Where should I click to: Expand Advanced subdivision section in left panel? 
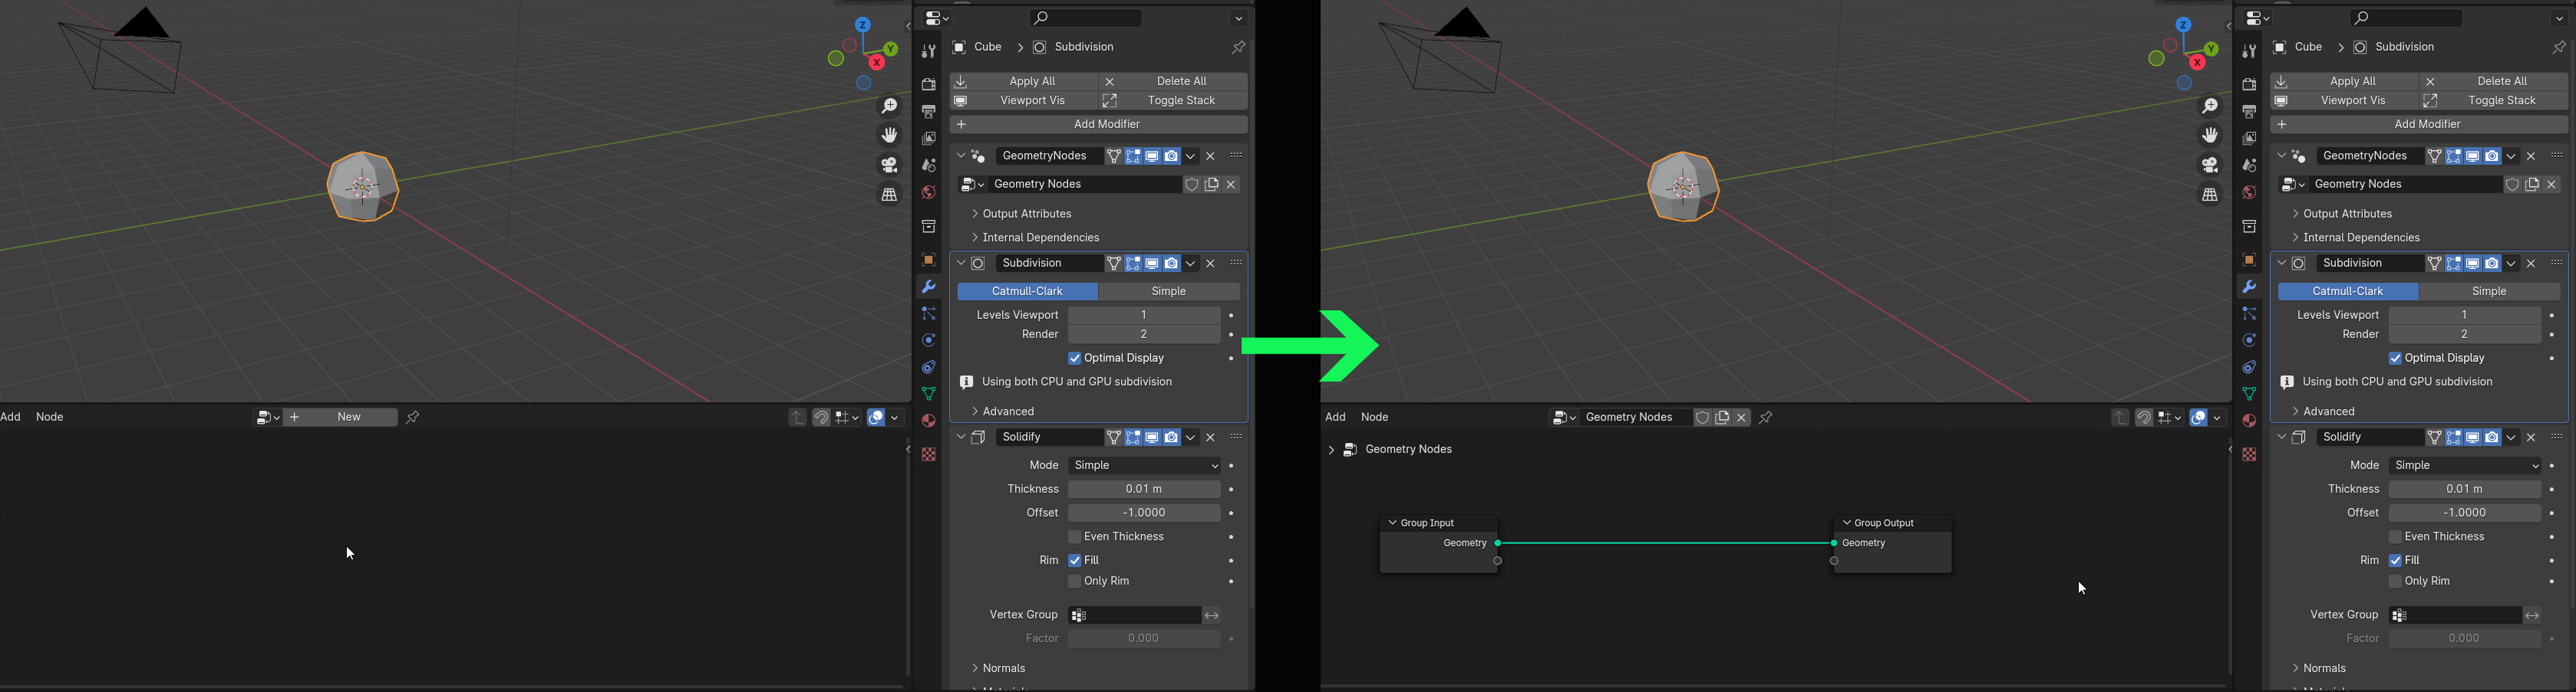pyautogui.click(x=1002, y=412)
